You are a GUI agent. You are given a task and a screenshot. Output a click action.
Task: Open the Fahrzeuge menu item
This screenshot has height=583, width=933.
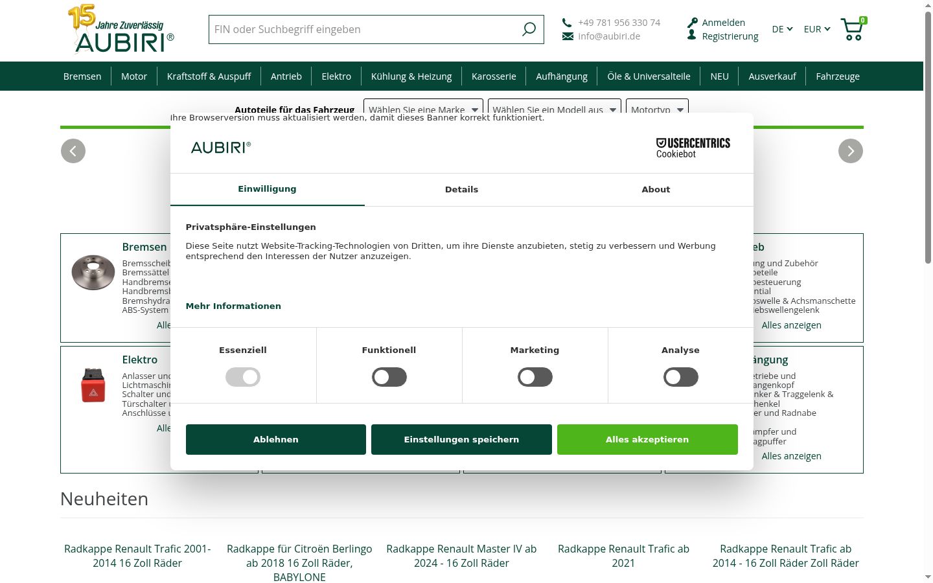click(x=838, y=76)
